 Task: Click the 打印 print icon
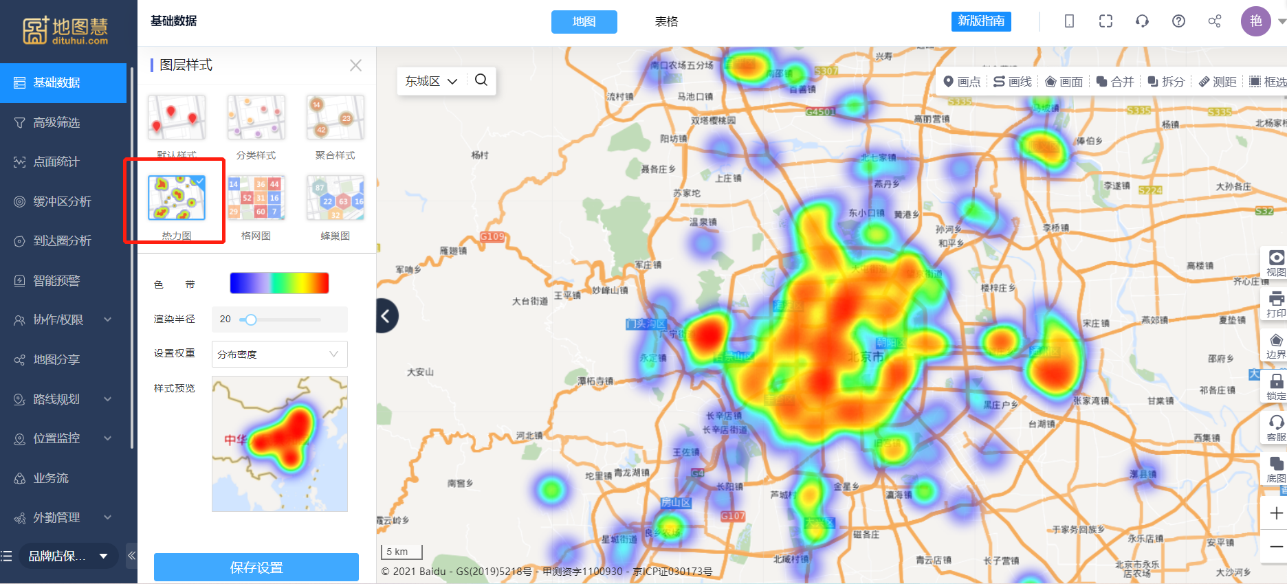(x=1276, y=303)
